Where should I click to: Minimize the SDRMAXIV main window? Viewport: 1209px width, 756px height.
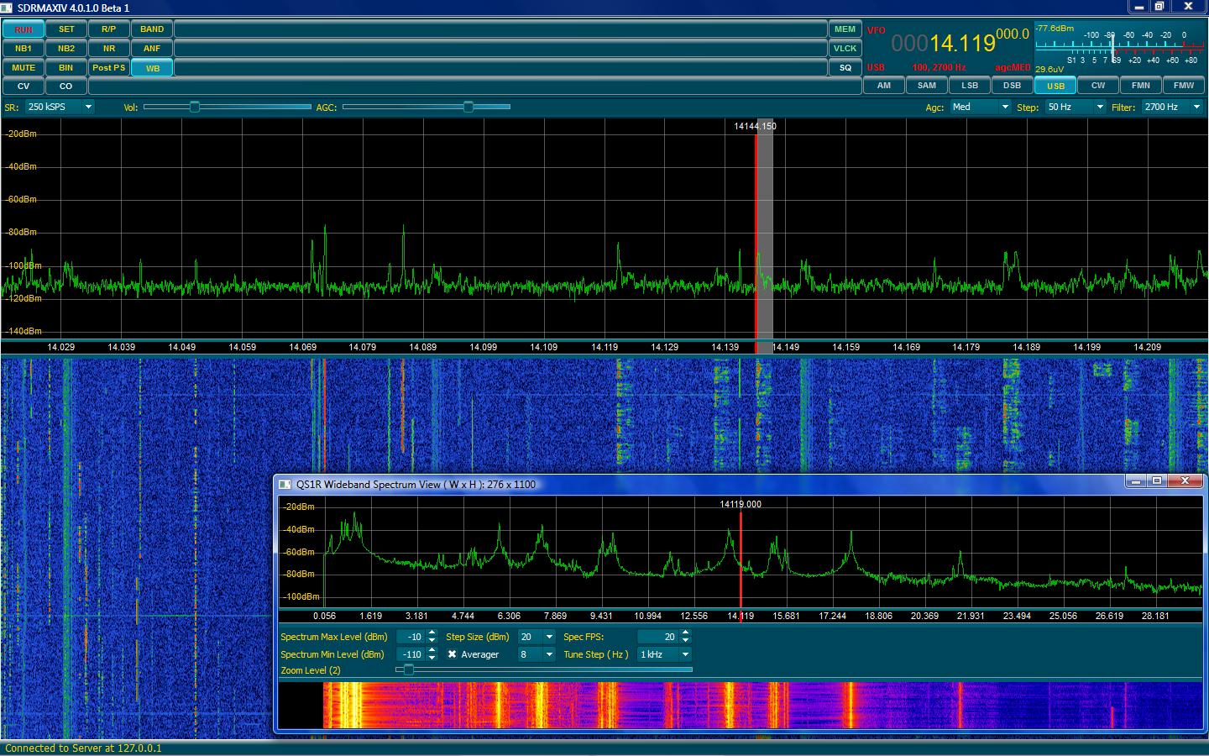click(x=1139, y=7)
